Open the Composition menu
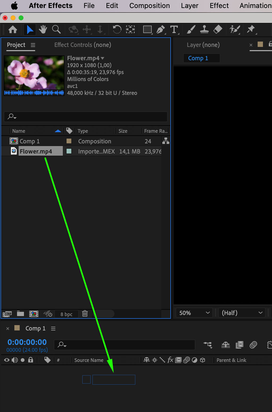272x412 pixels. pyautogui.click(x=150, y=6)
